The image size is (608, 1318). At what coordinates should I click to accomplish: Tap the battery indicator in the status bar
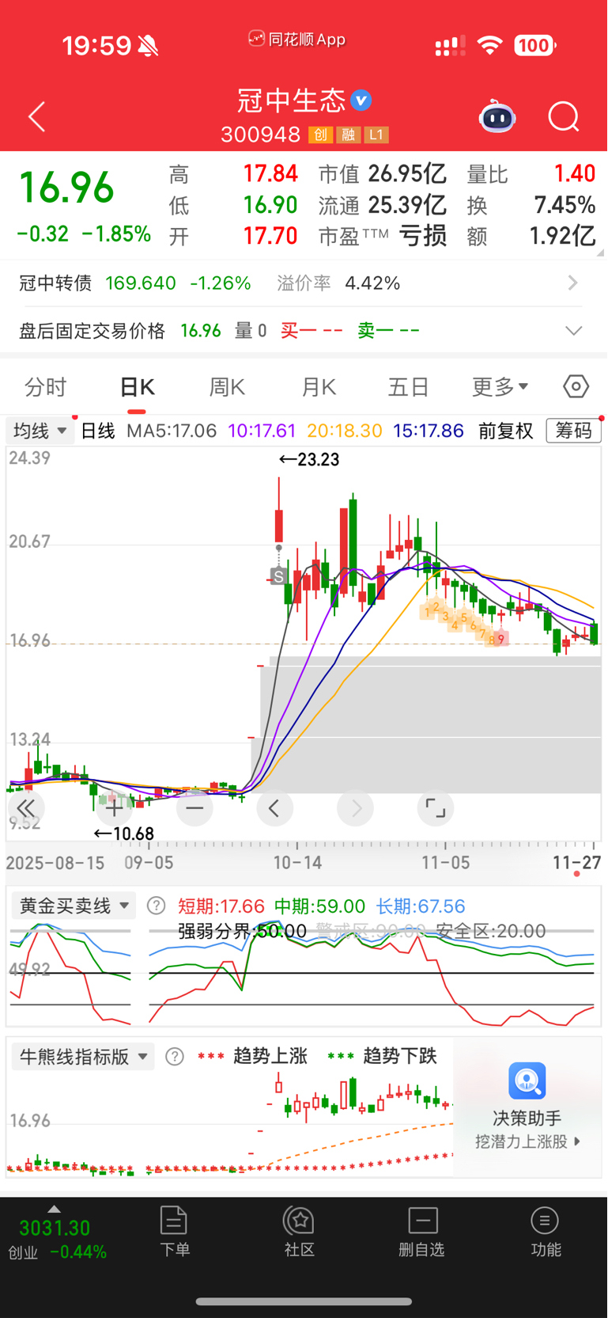point(535,45)
